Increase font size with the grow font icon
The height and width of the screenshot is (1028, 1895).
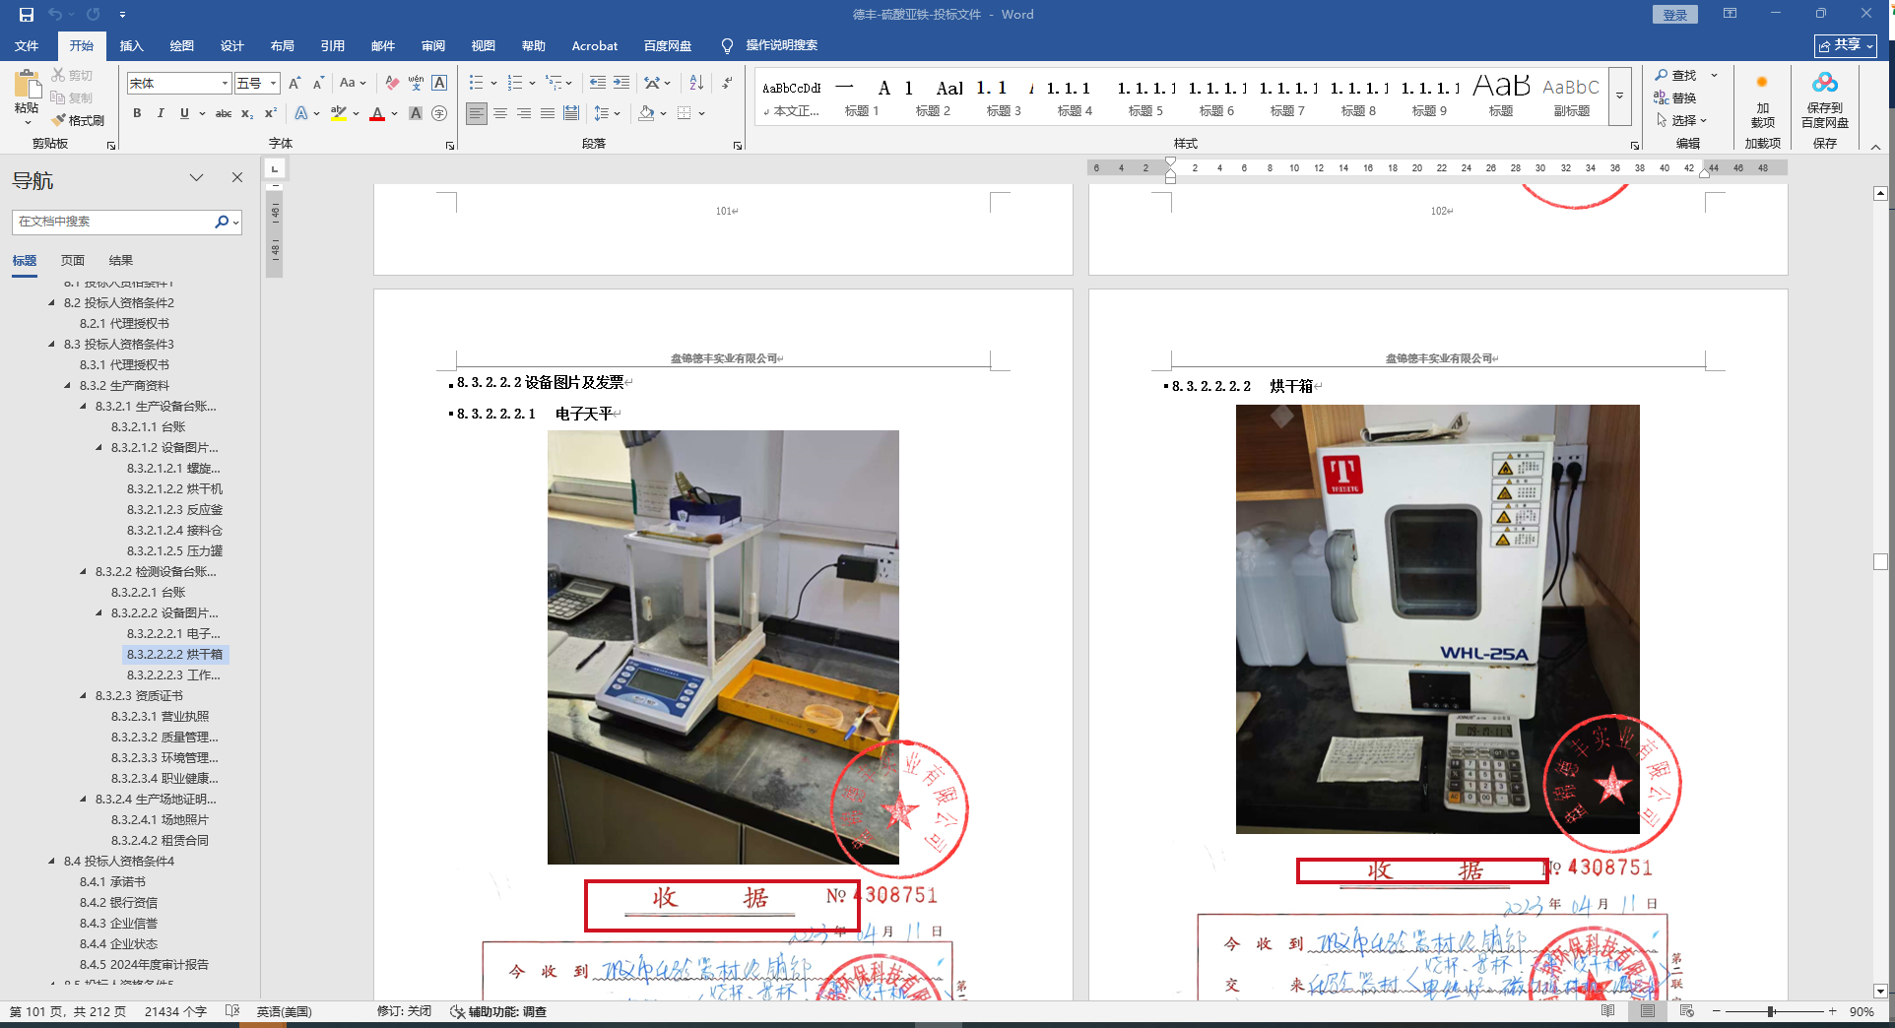point(294,84)
